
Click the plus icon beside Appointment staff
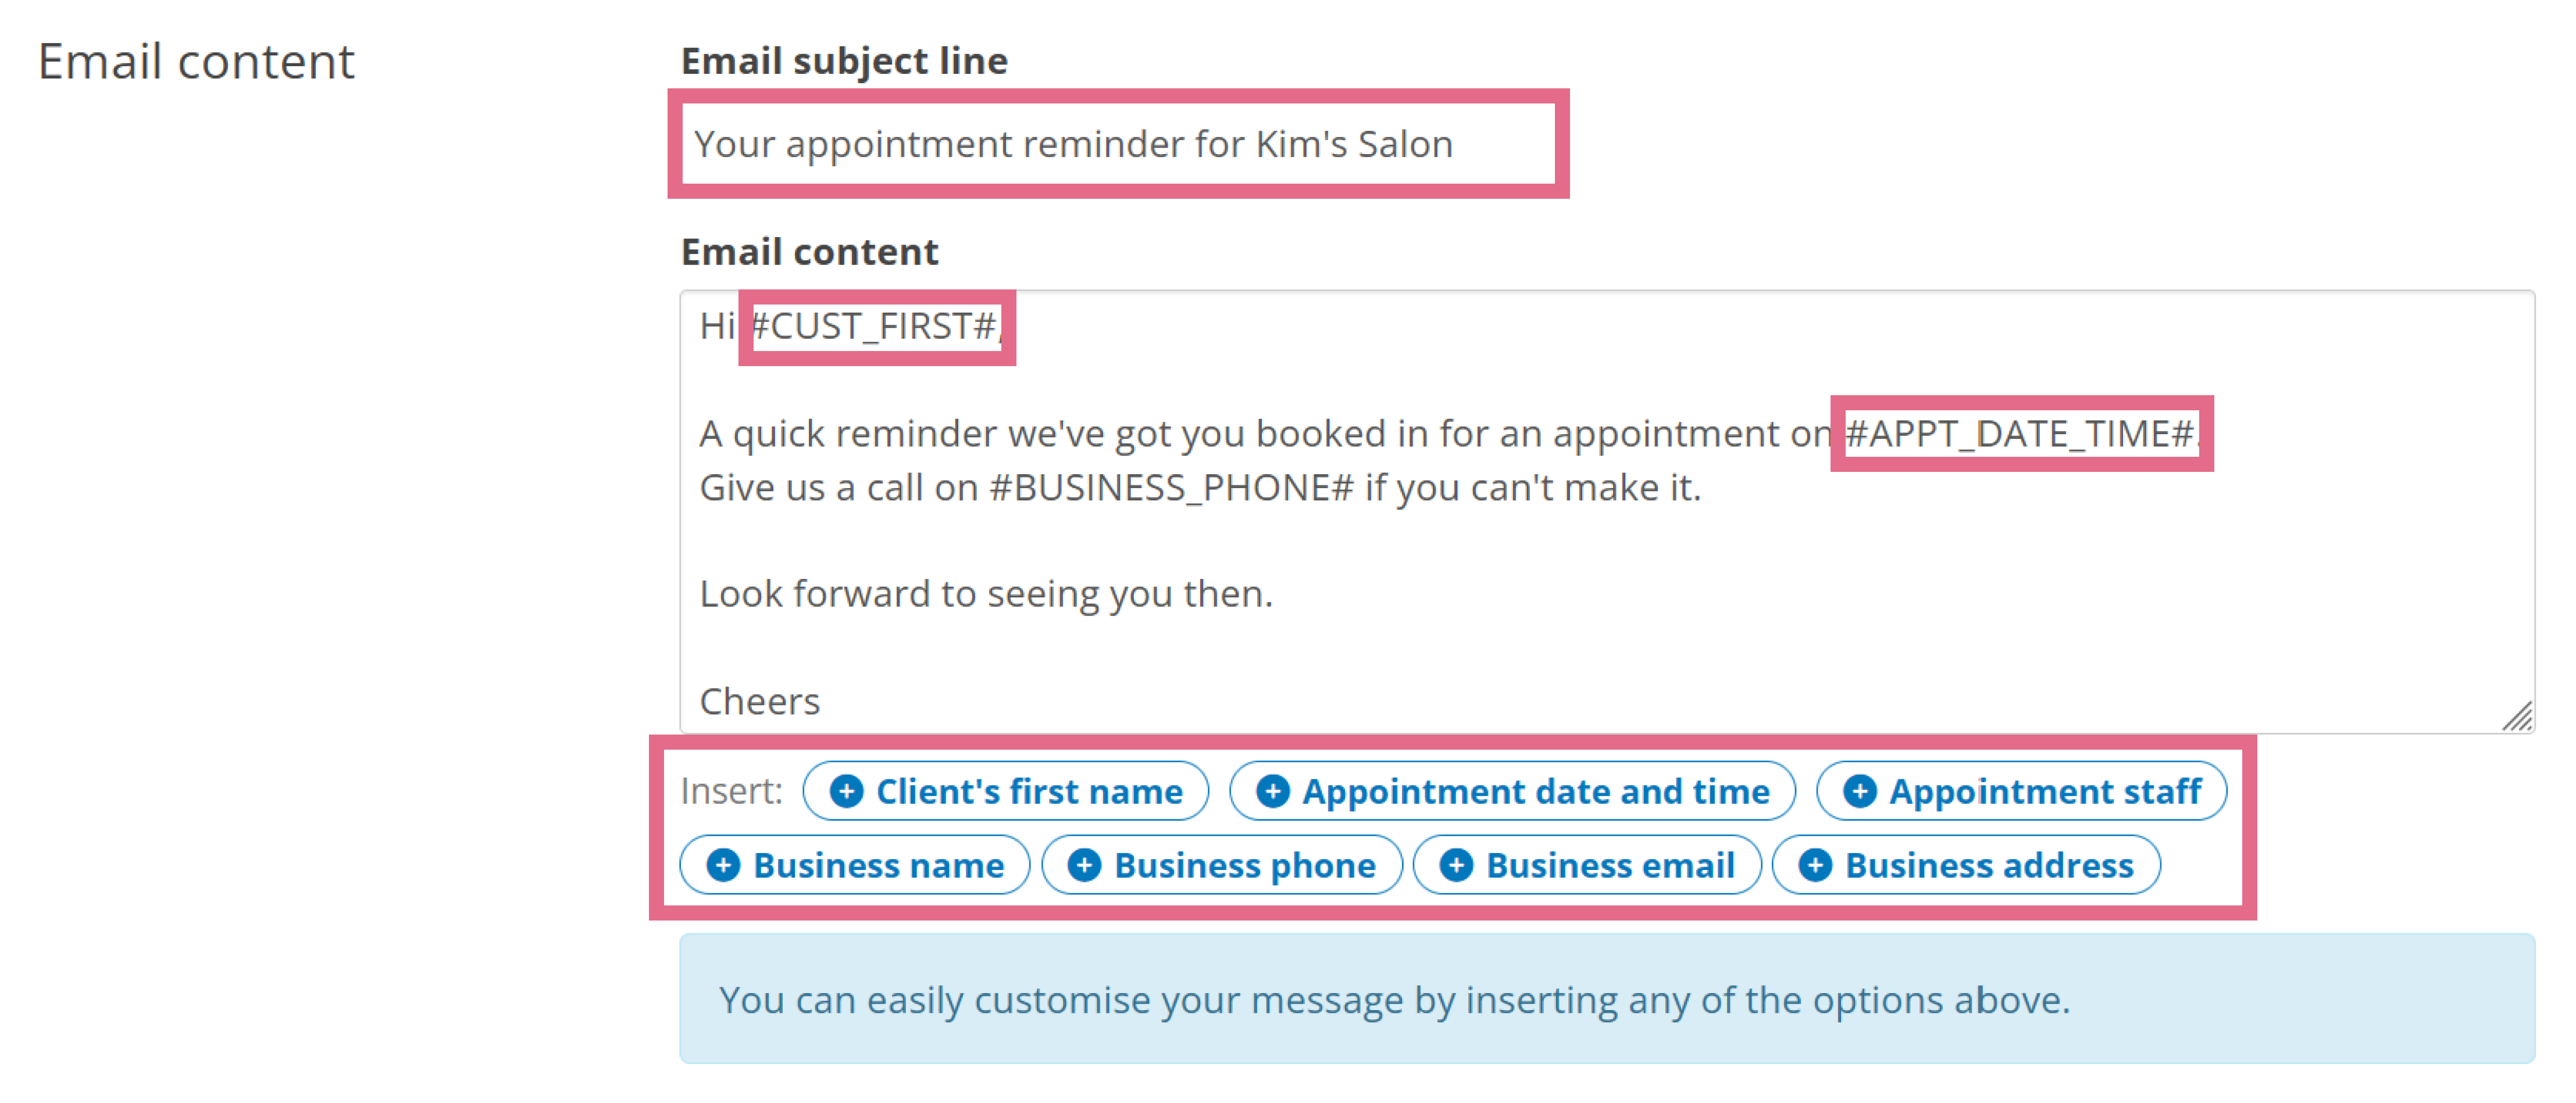1859,792
